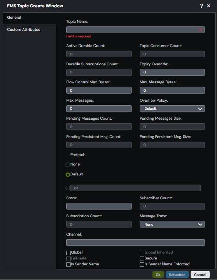
Task: Click the 'Store:' label
Action: (71, 198)
